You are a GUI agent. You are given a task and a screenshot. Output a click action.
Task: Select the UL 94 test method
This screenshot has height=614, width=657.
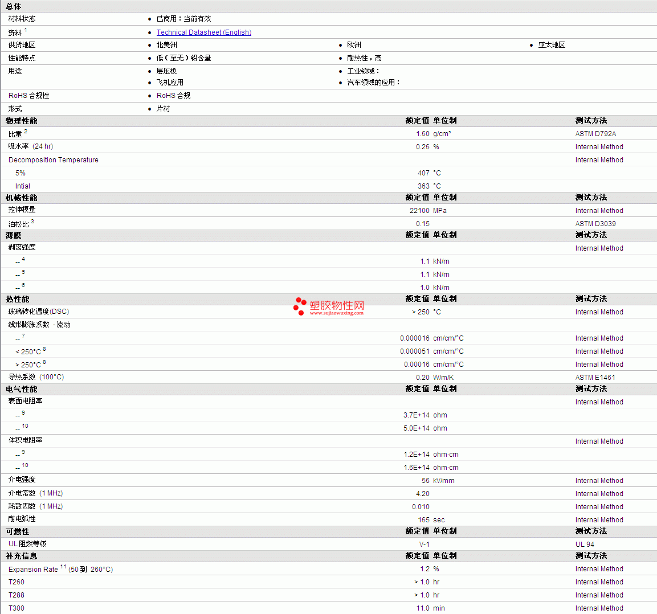[585, 544]
